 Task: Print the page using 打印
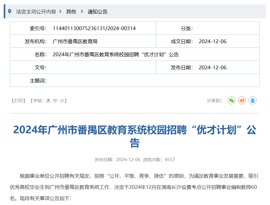pyautogui.click(x=18, y=101)
